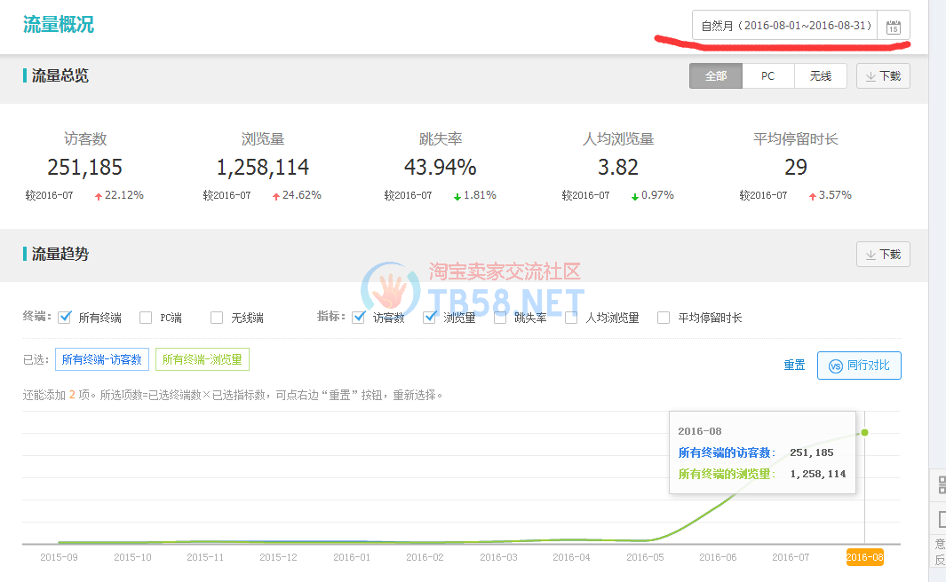Image resolution: width=946 pixels, height=582 pixels.
Task: Open the 自然月 date range dropdown
Action: click(784, 26)
